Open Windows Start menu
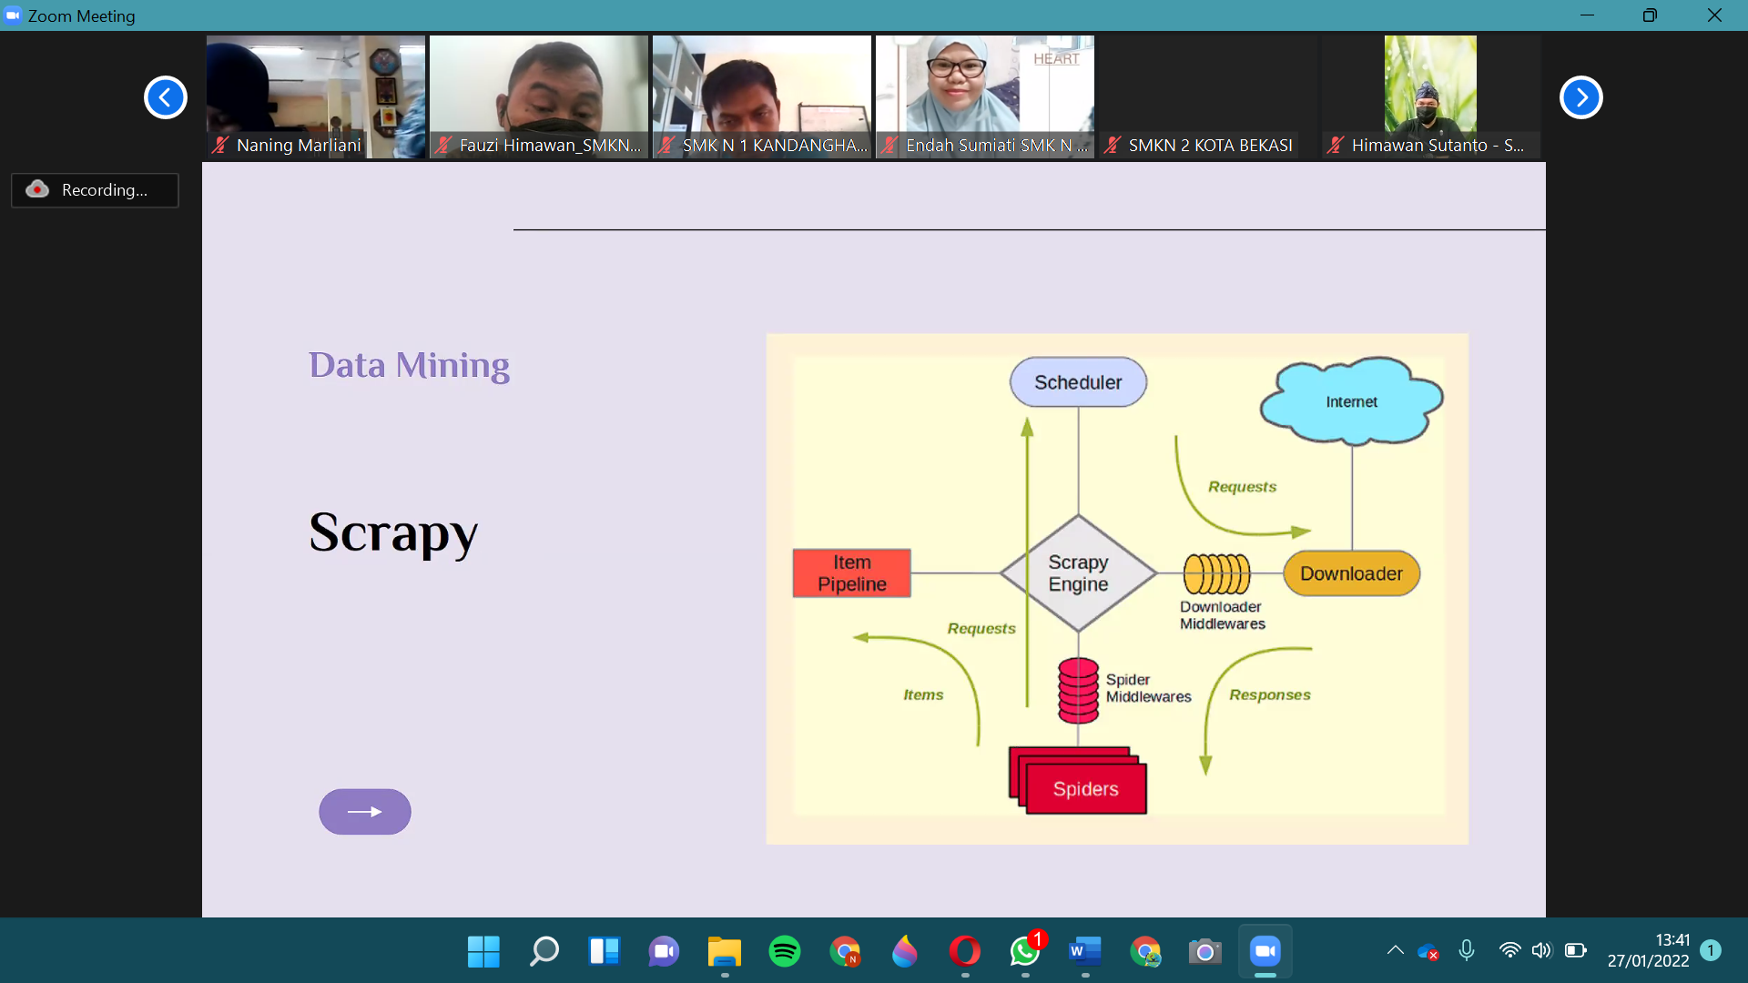The width and height of the screenshot is (1748, 983). pos(483,951)
